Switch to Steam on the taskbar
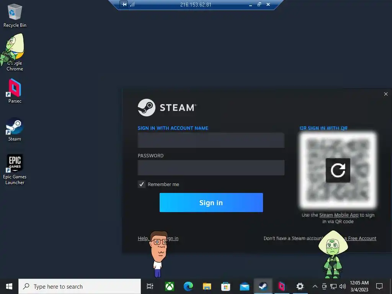 263,286
